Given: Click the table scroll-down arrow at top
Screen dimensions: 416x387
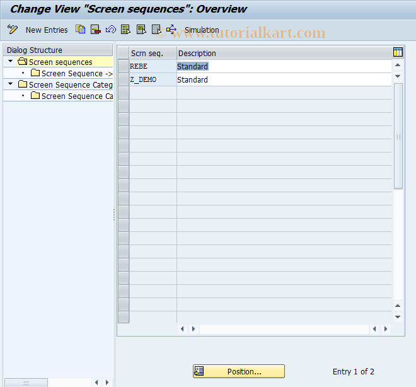Looking at the screenshot, I should pos(398,76).
